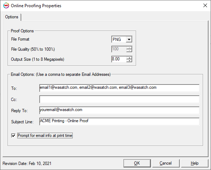This screenshot has width=211, height=170.
Task: Click the Subject Line text field
Action: pos(119,121)
